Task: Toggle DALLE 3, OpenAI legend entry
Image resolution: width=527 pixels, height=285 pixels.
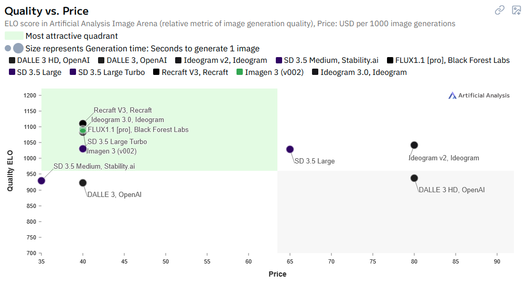Action: tap(133, 60)
